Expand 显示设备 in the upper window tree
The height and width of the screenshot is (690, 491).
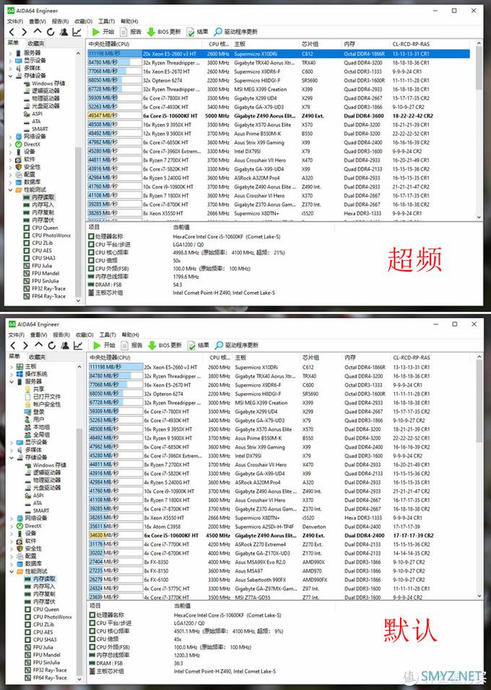11,60
